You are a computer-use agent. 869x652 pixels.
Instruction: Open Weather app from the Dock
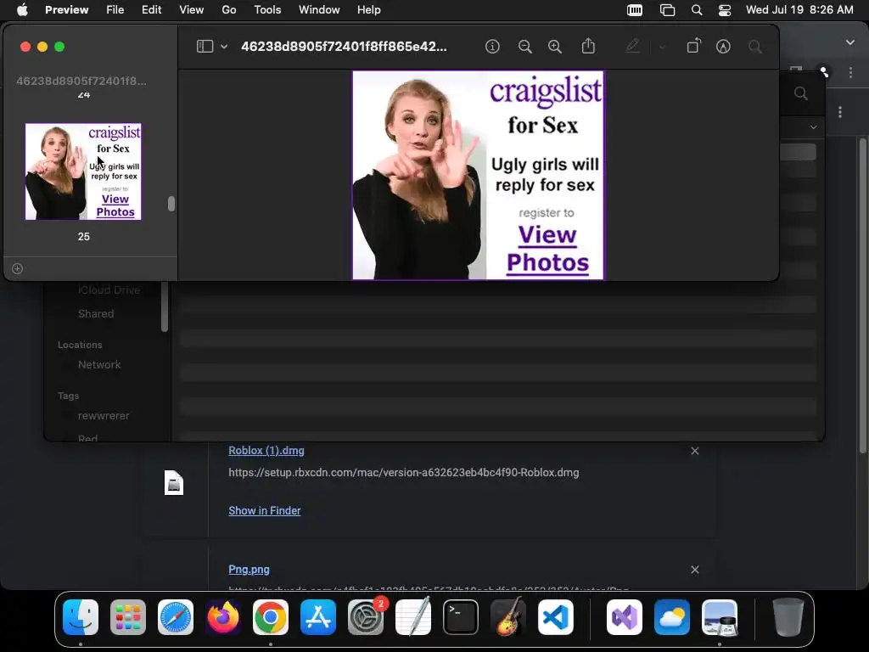(x=672, y=617)
